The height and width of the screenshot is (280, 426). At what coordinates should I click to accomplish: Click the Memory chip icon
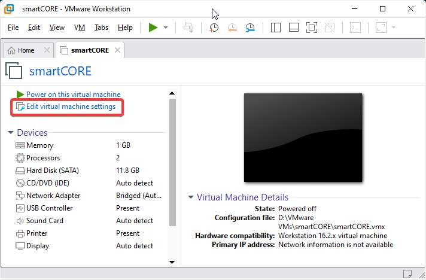[x=20, y=145]
